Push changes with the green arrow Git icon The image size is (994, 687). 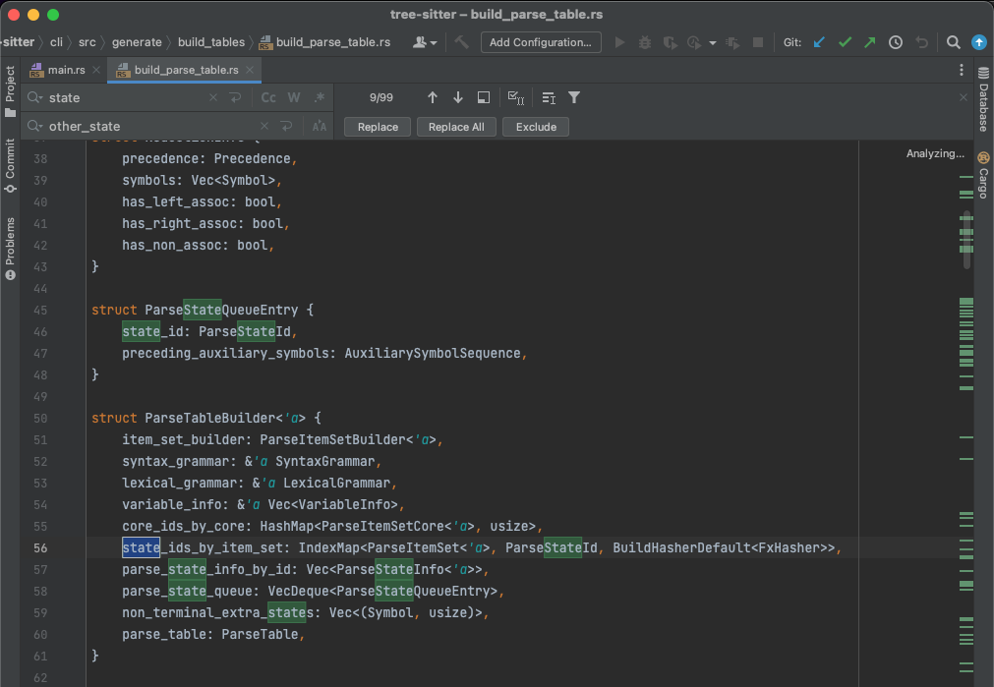click(869, 42)
